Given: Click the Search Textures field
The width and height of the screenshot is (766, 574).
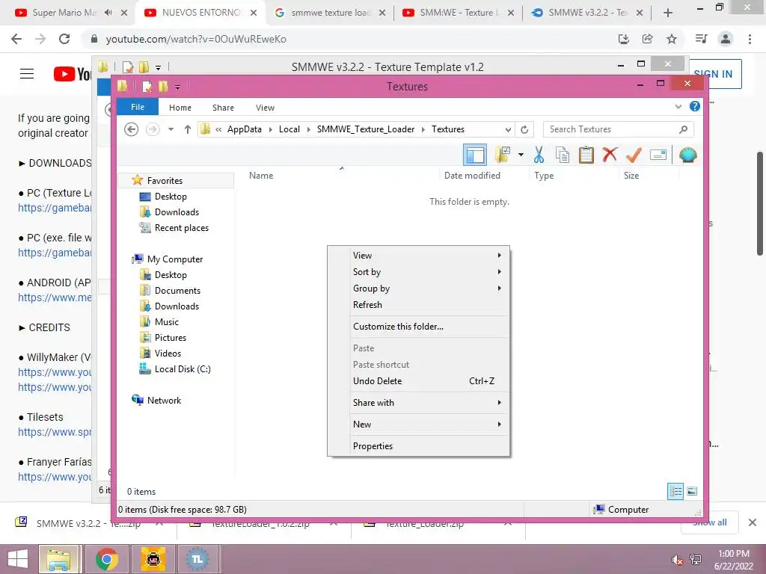Looking at the screenshot, I should point(618,129).
